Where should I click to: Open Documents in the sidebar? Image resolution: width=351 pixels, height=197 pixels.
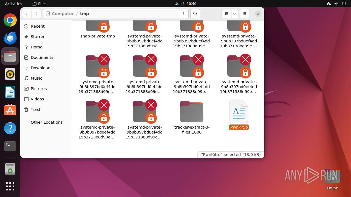pos(46,57)
